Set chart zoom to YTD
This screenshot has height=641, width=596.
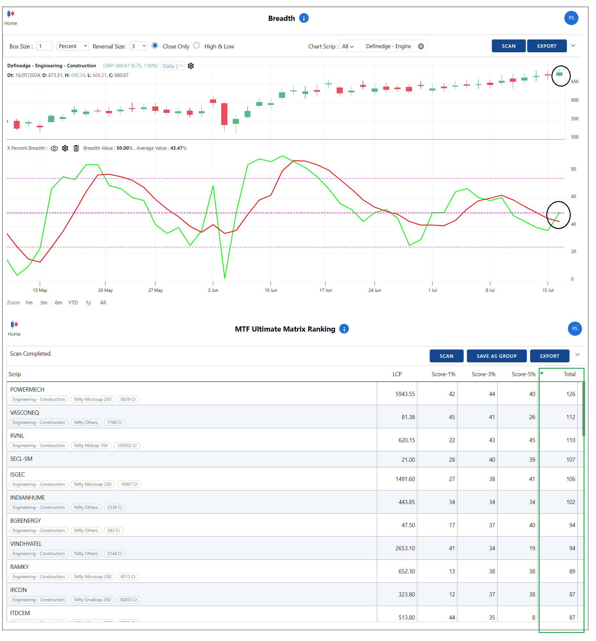coord(73,302)
